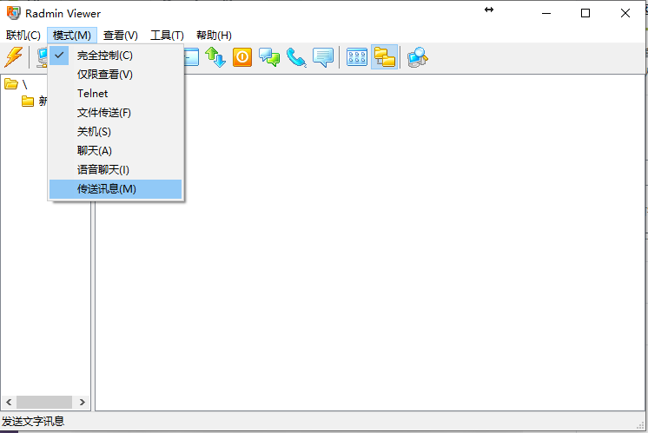
Task: Choose 语音聊天(I) from the mode menu
Action: tap(116, 169)
